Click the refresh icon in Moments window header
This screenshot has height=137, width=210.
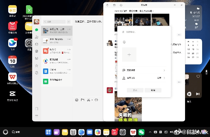click(x=121, y=5)
